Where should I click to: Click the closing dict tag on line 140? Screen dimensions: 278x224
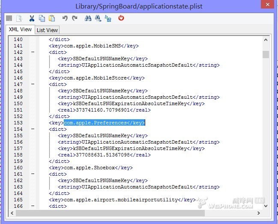pos(60,39)
